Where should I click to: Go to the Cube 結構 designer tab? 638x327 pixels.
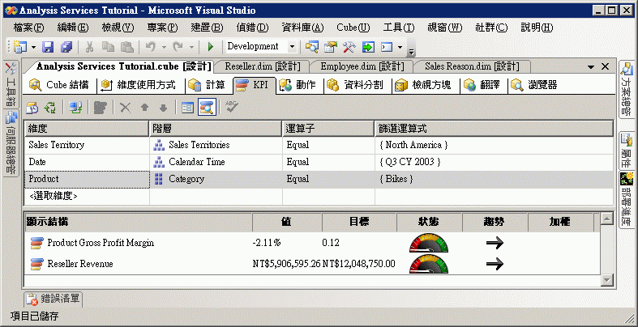click(60, 85)
